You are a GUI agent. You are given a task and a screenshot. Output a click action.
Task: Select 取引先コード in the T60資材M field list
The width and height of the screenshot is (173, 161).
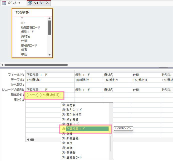29,45
